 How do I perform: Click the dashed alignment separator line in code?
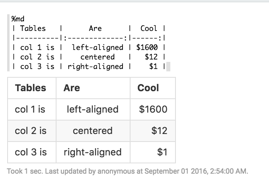pos(88,38)
